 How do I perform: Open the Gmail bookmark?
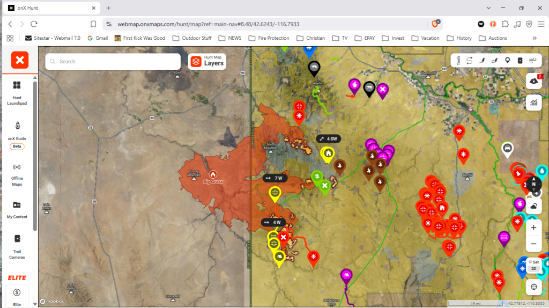(x=98, y=38)
